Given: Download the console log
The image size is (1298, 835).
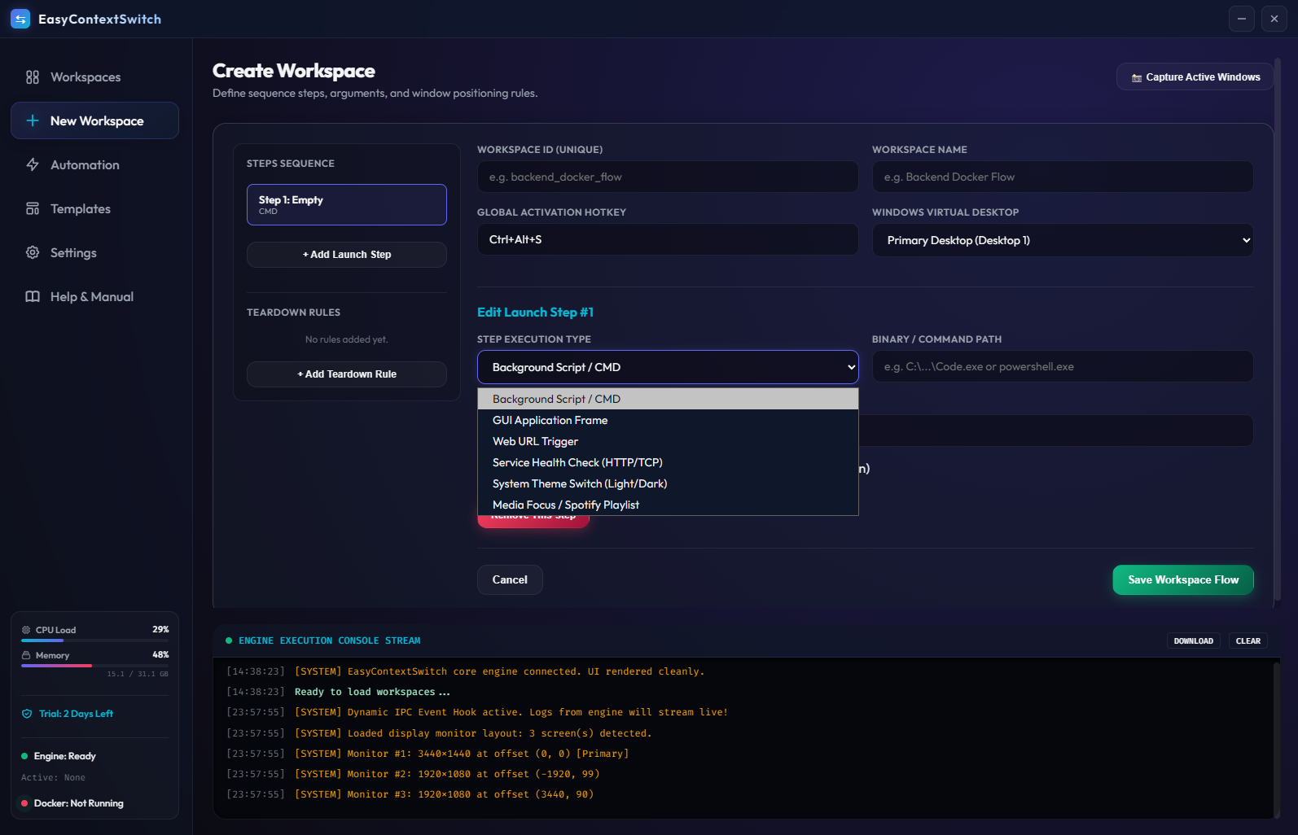Looking at the screenshot, I should pyautogui.click(x=1194, y=641).
